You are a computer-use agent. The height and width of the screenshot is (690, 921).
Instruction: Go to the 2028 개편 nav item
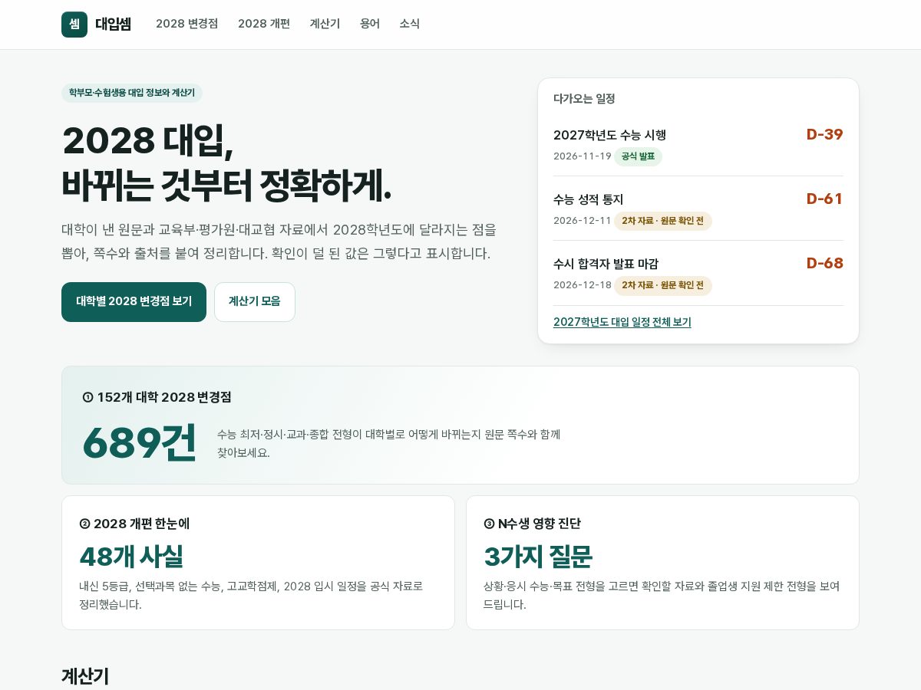click(x=264, y=24)
